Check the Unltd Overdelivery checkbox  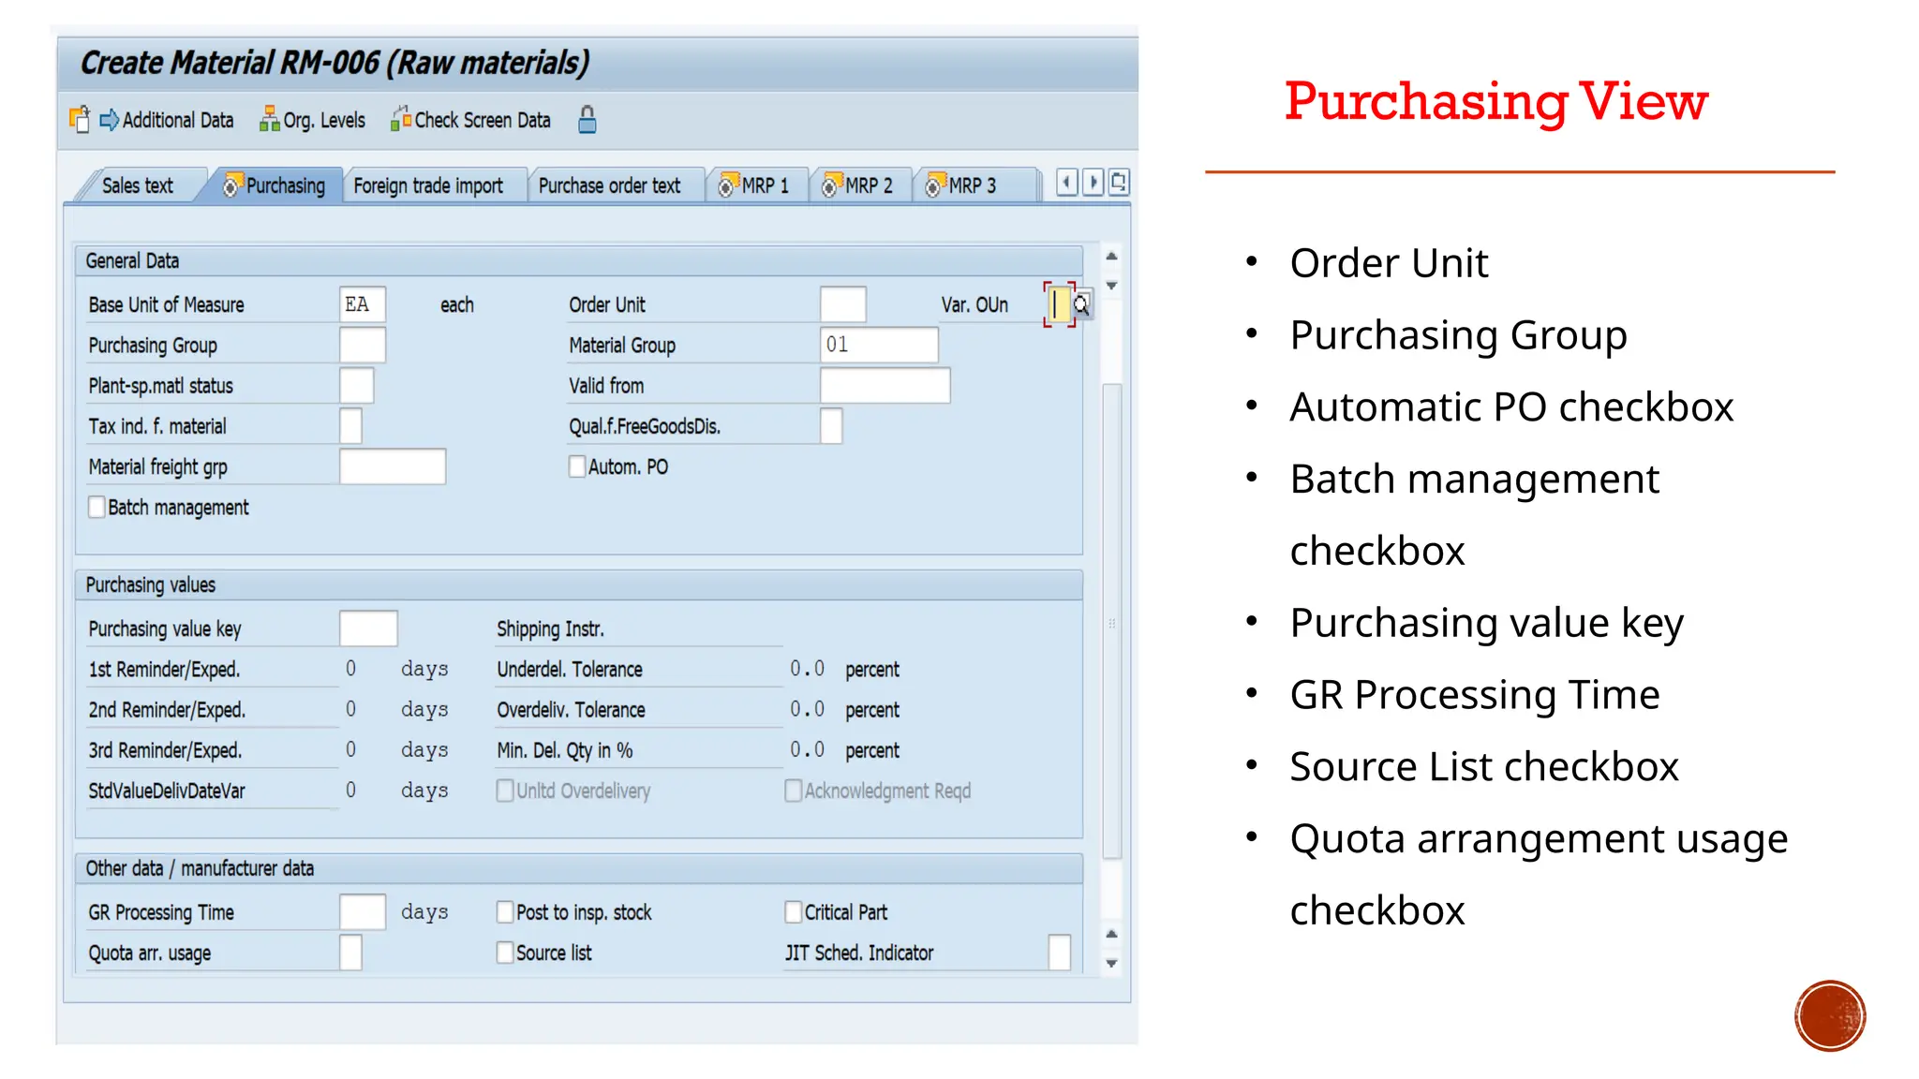coord(505,791)
